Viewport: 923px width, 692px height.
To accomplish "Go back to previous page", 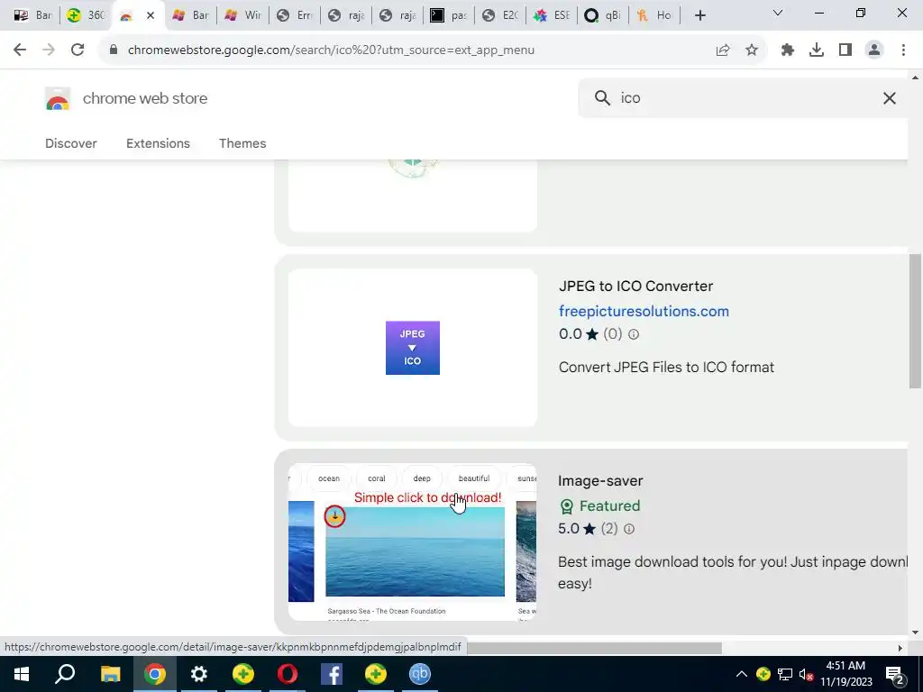I will (20, 50).
